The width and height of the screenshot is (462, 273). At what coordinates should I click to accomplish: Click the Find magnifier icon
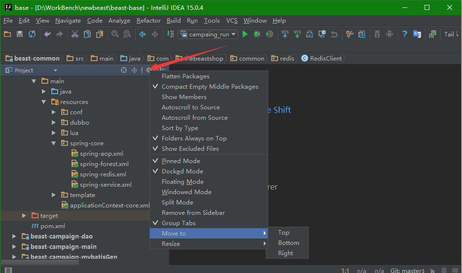point(115,34)
